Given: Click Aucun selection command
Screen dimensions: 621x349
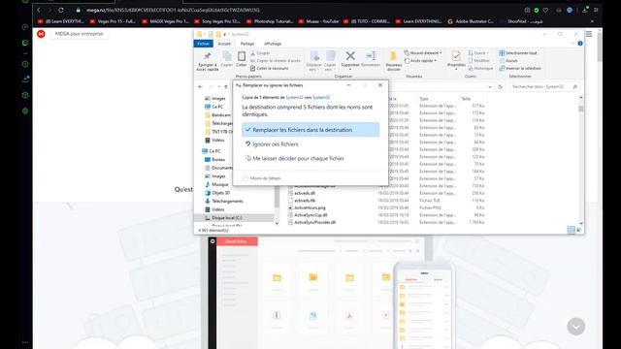Looking at the screenshot, I should pos(508,60).
